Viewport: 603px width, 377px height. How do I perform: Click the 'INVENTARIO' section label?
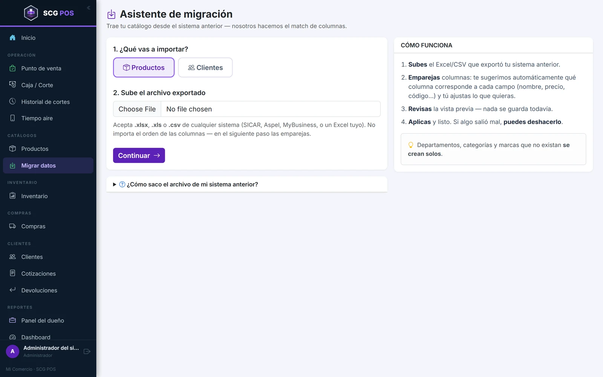(x=22, y=182)
